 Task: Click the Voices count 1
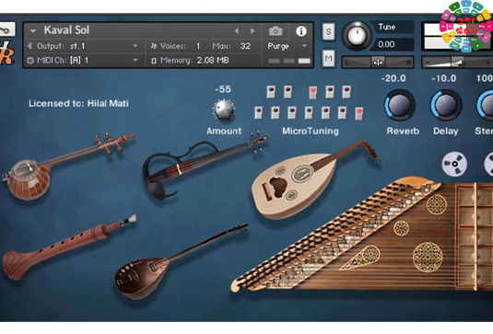[198, 46]
